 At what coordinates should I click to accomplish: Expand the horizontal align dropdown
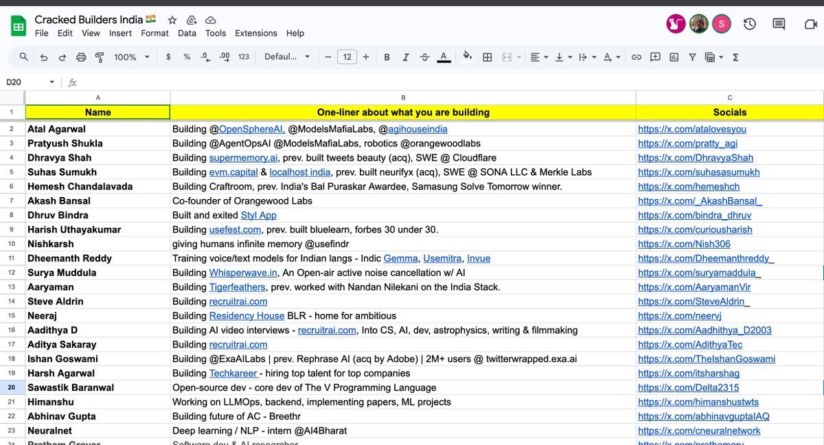point(540,57)
